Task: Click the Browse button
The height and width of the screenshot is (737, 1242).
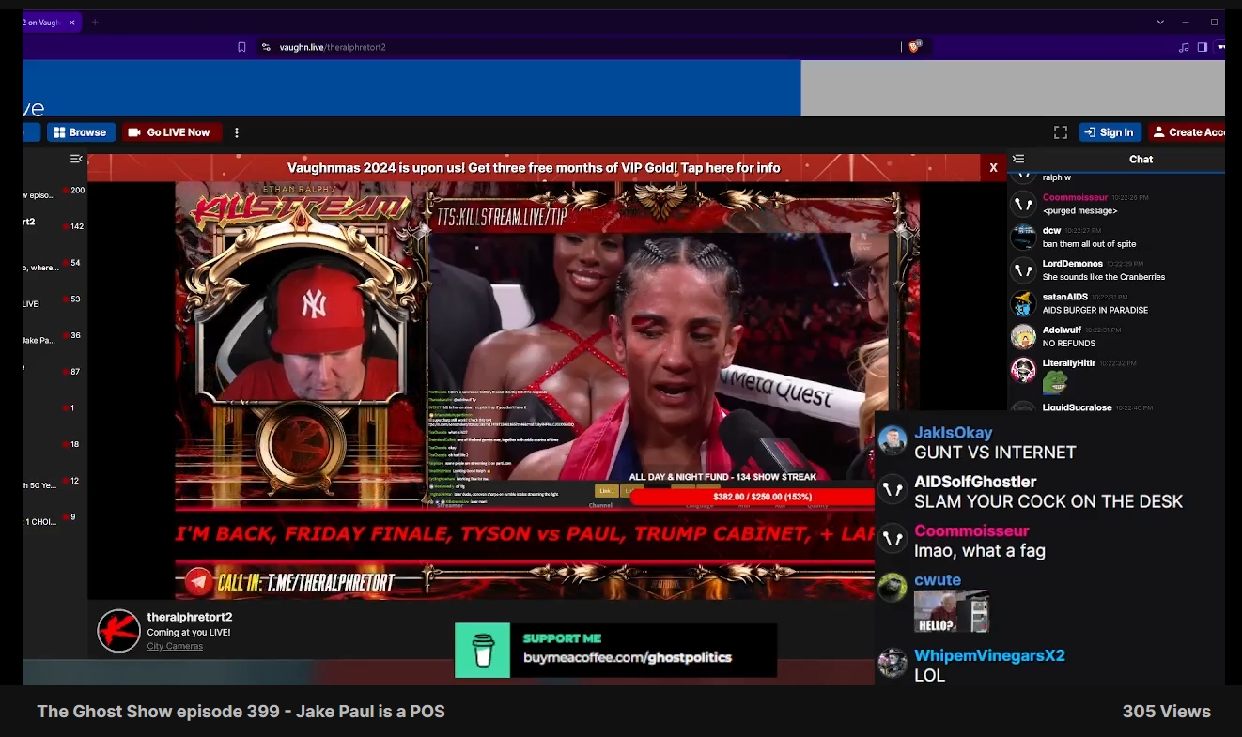Action: (81, 132)
